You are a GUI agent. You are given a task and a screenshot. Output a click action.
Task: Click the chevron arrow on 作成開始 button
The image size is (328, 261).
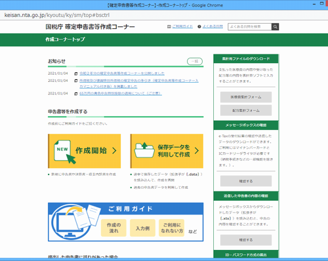pyautogui.click(x=114, y=151)
